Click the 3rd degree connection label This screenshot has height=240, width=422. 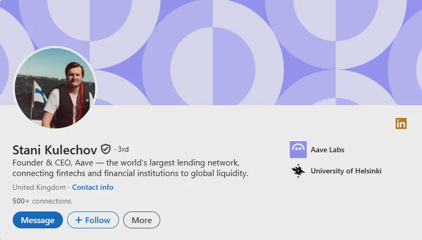(123, 149)
